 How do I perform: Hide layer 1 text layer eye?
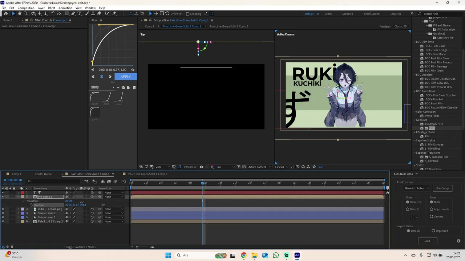point(3,192)
